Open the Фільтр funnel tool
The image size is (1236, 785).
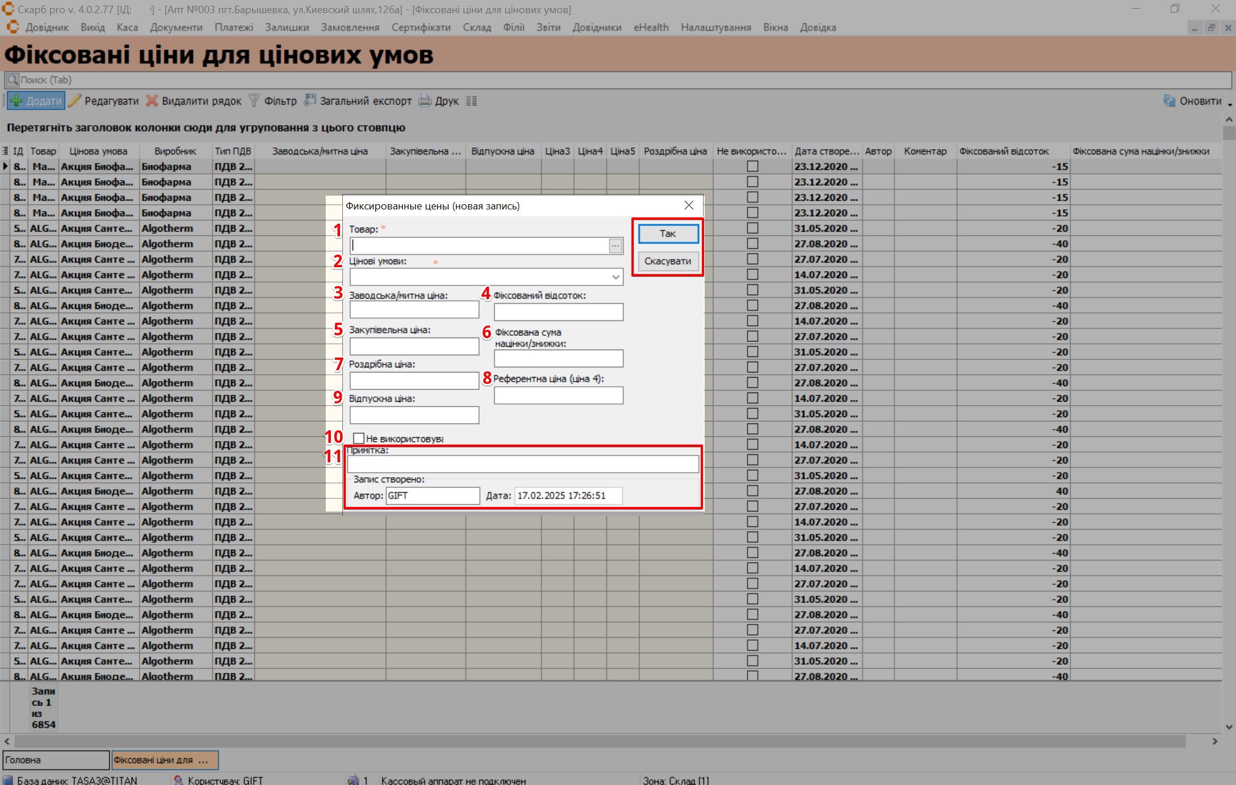[254, 101]
